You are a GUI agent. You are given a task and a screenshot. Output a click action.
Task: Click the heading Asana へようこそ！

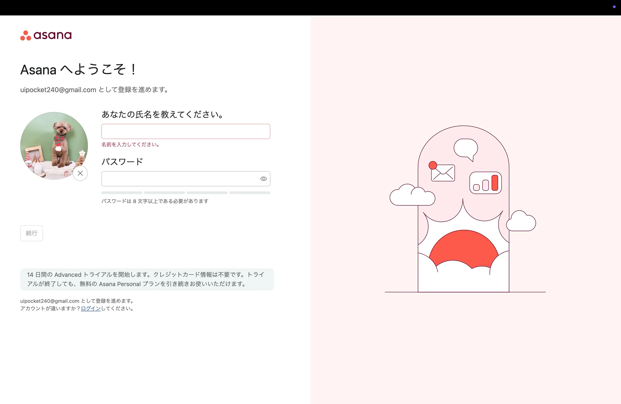point(79,70)
